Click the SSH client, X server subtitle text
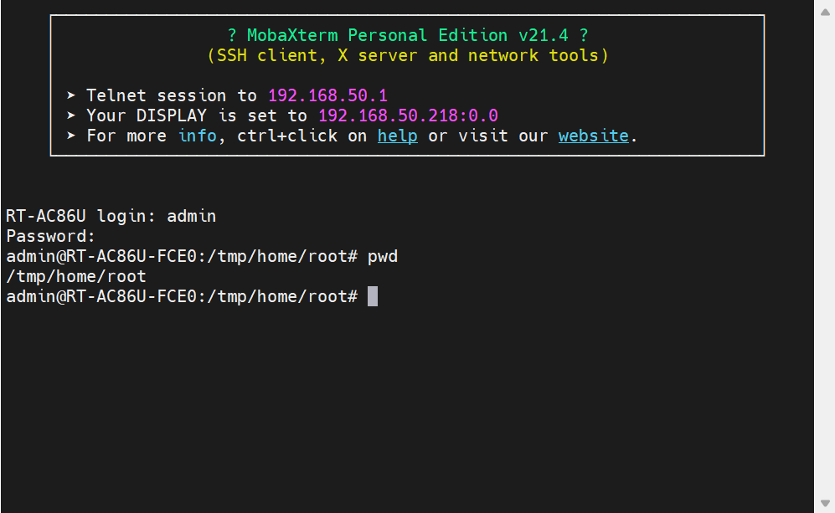The image size is (835, 513). [x=407, y=55]
